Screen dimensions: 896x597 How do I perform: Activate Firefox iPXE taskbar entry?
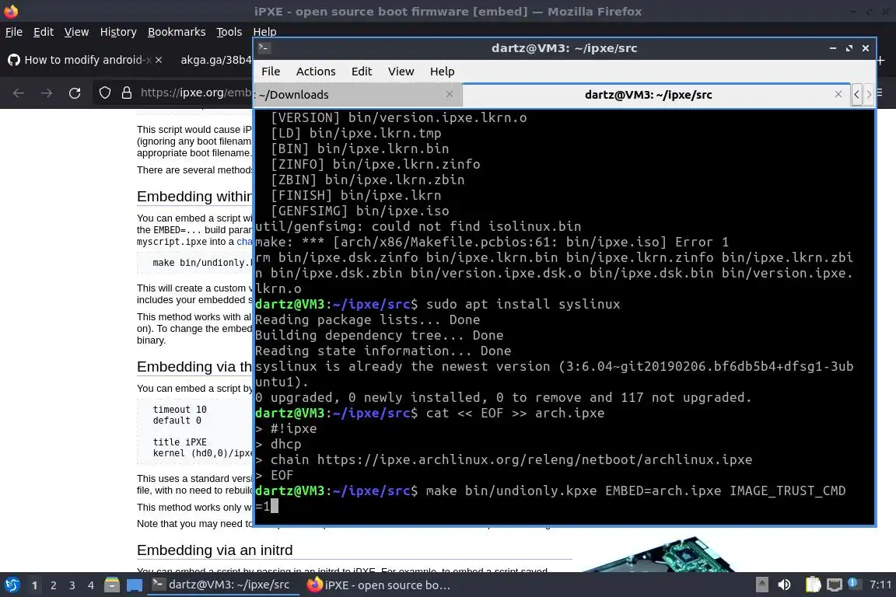coord(379,585)
